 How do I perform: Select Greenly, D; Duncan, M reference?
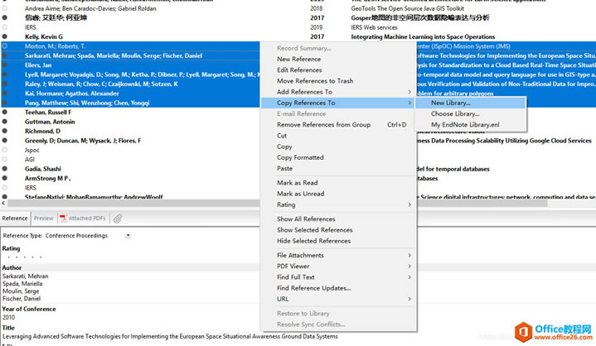click(x=83, y=141)
